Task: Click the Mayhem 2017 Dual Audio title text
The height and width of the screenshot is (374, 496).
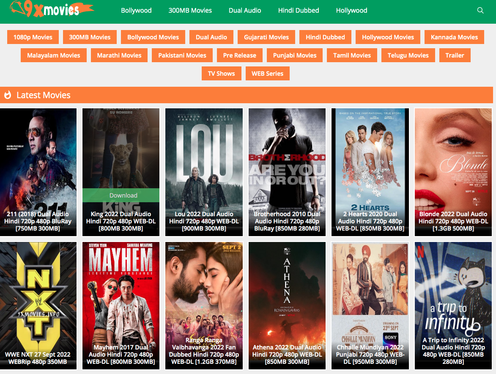Action: (x=121, y=355)
